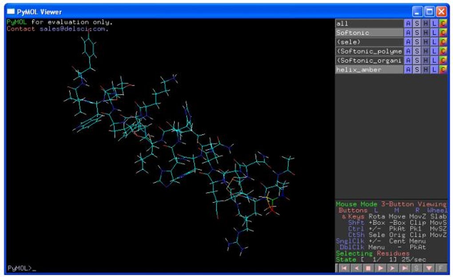Viewport: 453px width, 277px height.
Task: Open Label menu for Softonic_organi selection
Action: pos(434,60)
